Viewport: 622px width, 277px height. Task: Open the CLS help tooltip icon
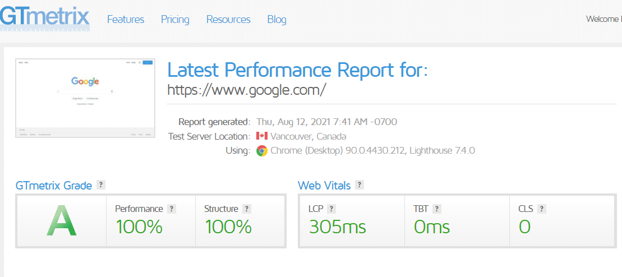point(541,209)
